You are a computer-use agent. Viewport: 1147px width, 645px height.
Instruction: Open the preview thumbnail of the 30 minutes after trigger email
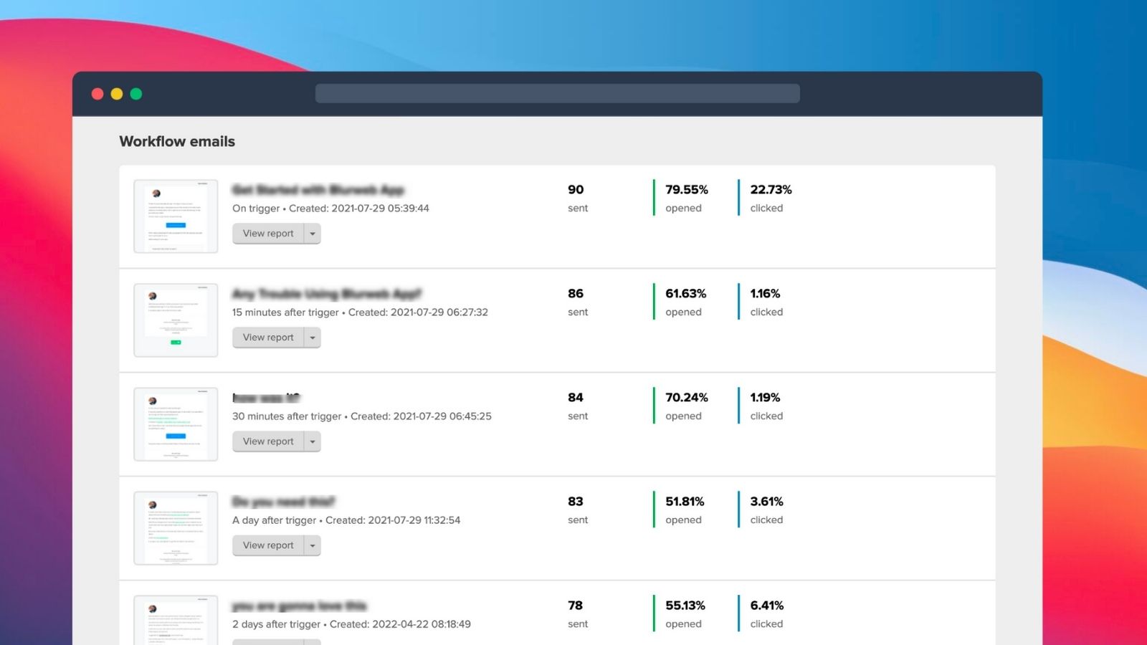tap(176, 424)
